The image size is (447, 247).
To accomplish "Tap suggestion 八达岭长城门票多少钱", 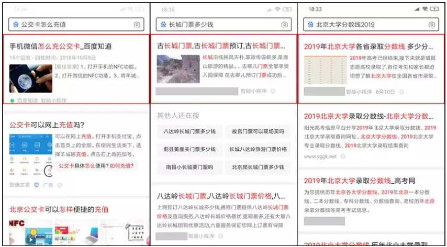I will (189, 132).
